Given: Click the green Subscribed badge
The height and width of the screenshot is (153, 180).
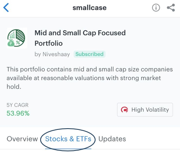Looking at the screenshot, I should (x=89, y=54).
